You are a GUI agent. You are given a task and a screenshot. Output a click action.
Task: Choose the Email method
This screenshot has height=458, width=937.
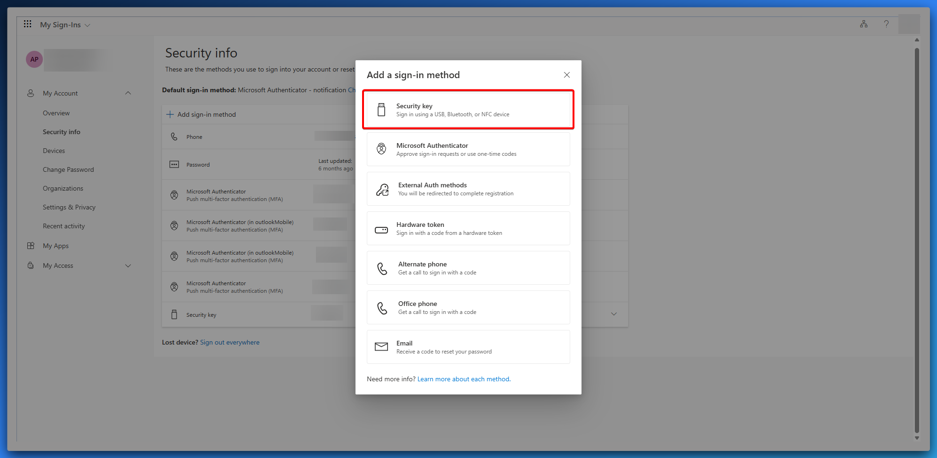(x=468, y=347)
